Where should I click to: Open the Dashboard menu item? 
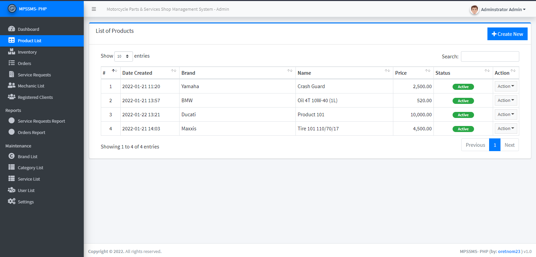pyautogui.click(x=42, y=29)
